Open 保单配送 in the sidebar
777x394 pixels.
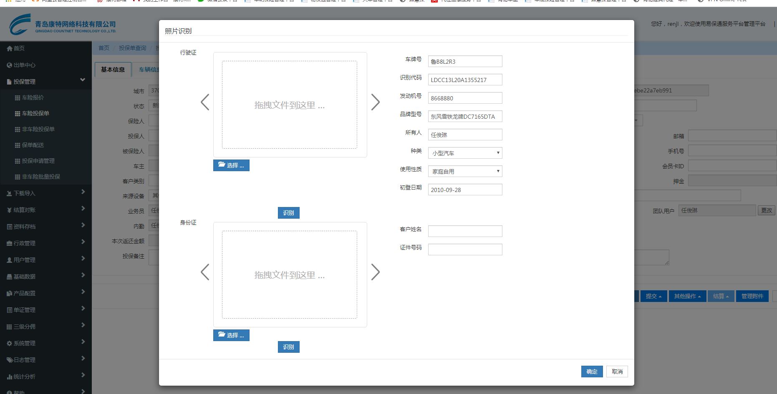(x=33, y=145)
